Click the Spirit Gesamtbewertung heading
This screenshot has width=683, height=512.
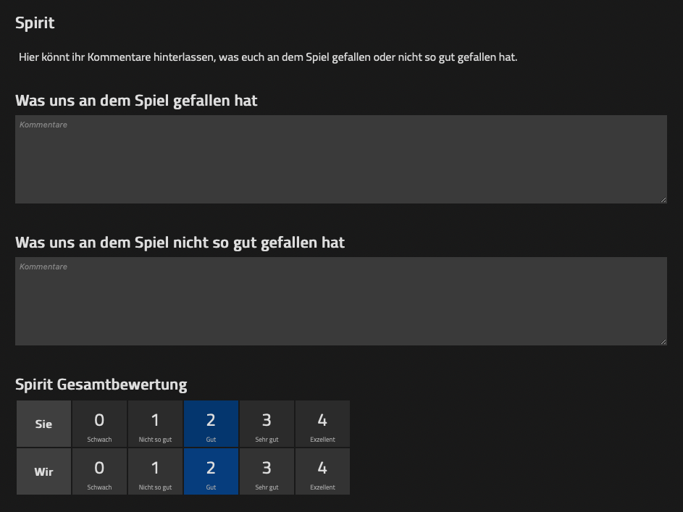(x=101, y=384)
